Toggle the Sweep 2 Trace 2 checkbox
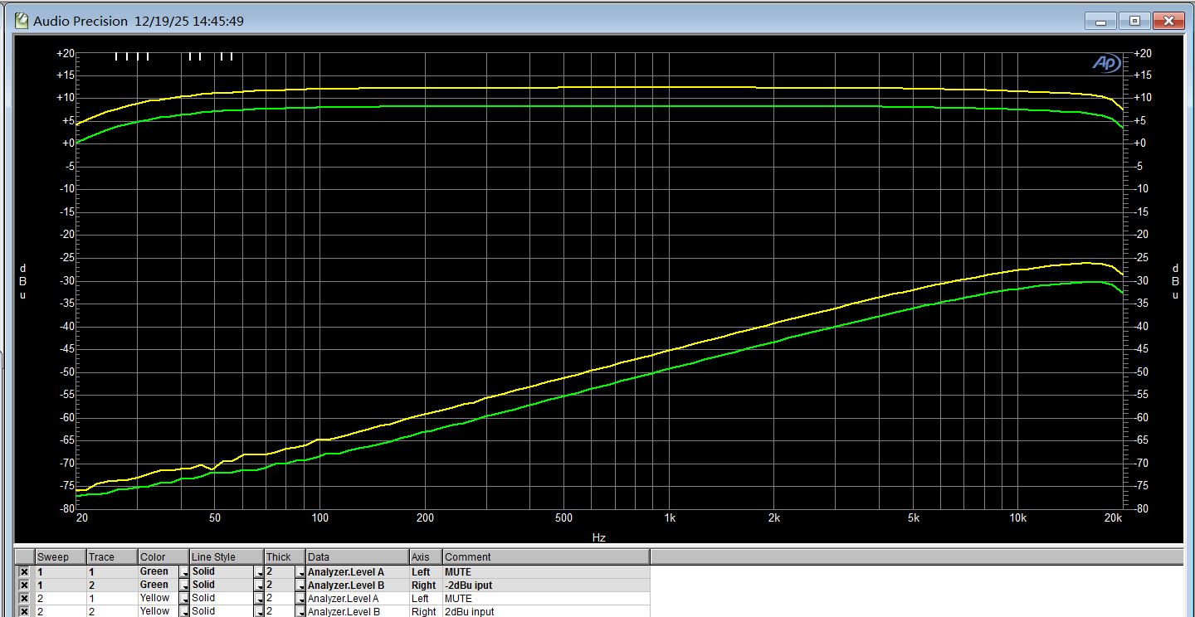 coord(24,612)
